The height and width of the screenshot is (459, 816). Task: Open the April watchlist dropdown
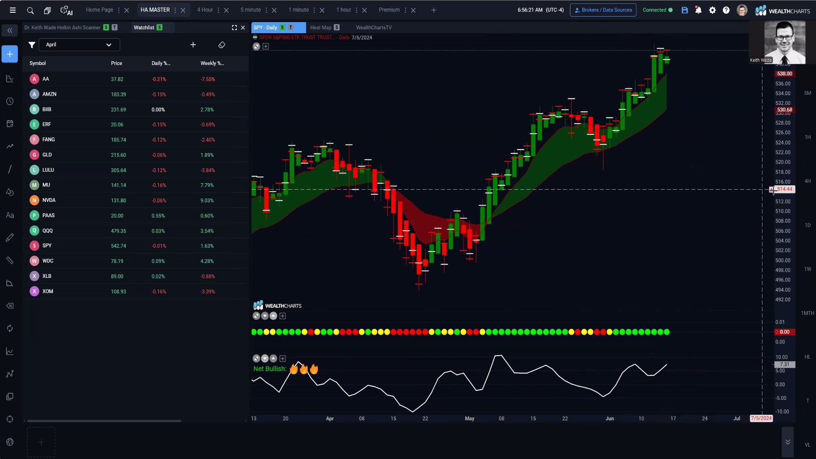[79, 45]
